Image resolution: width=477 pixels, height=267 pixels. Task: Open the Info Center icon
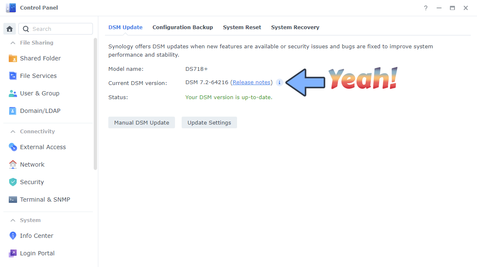pyautogui.click(x=13, y=236)
